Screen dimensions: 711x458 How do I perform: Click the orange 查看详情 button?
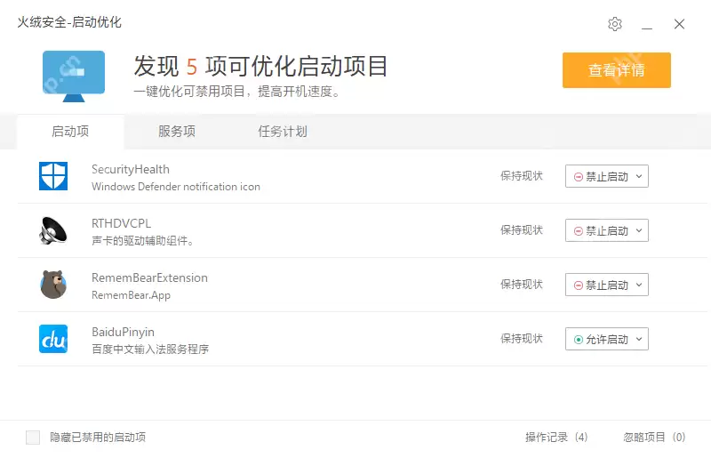[x=617, y=70]
